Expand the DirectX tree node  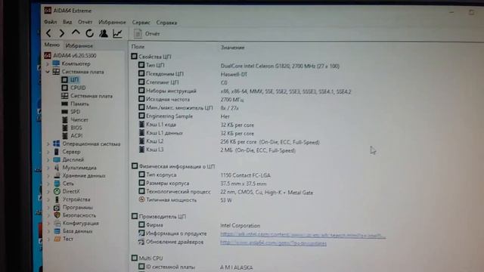tap(48, 191)
